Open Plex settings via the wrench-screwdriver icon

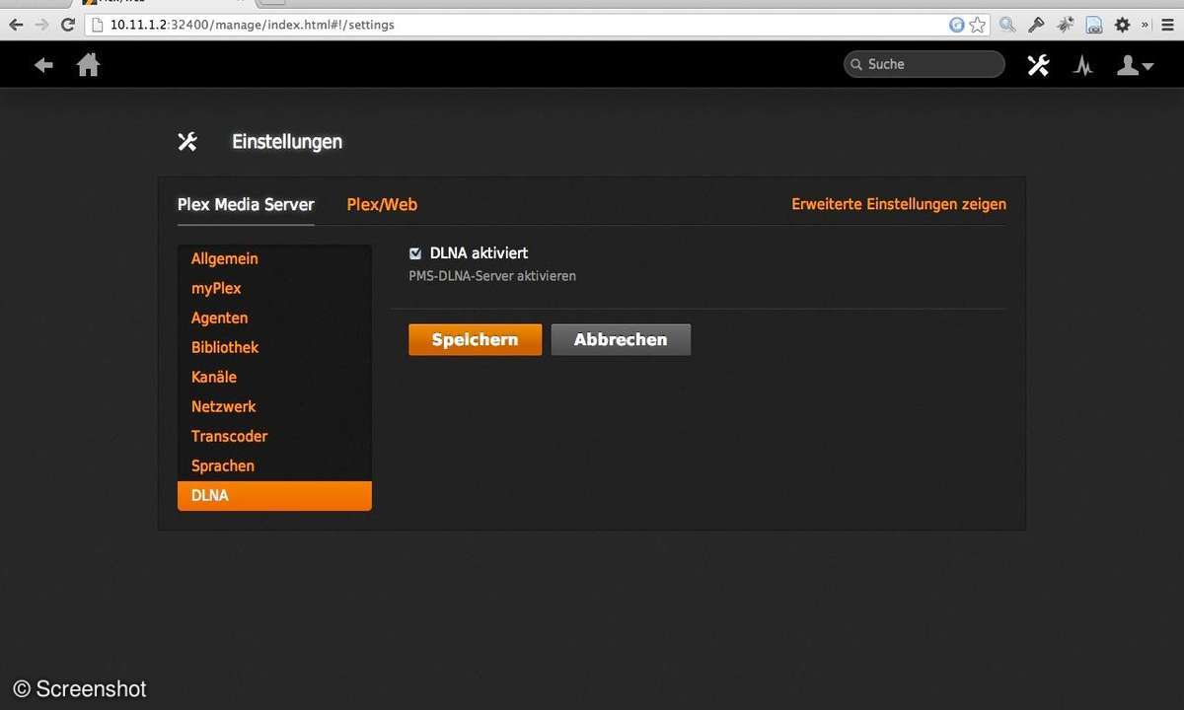tap(1038, 65)
